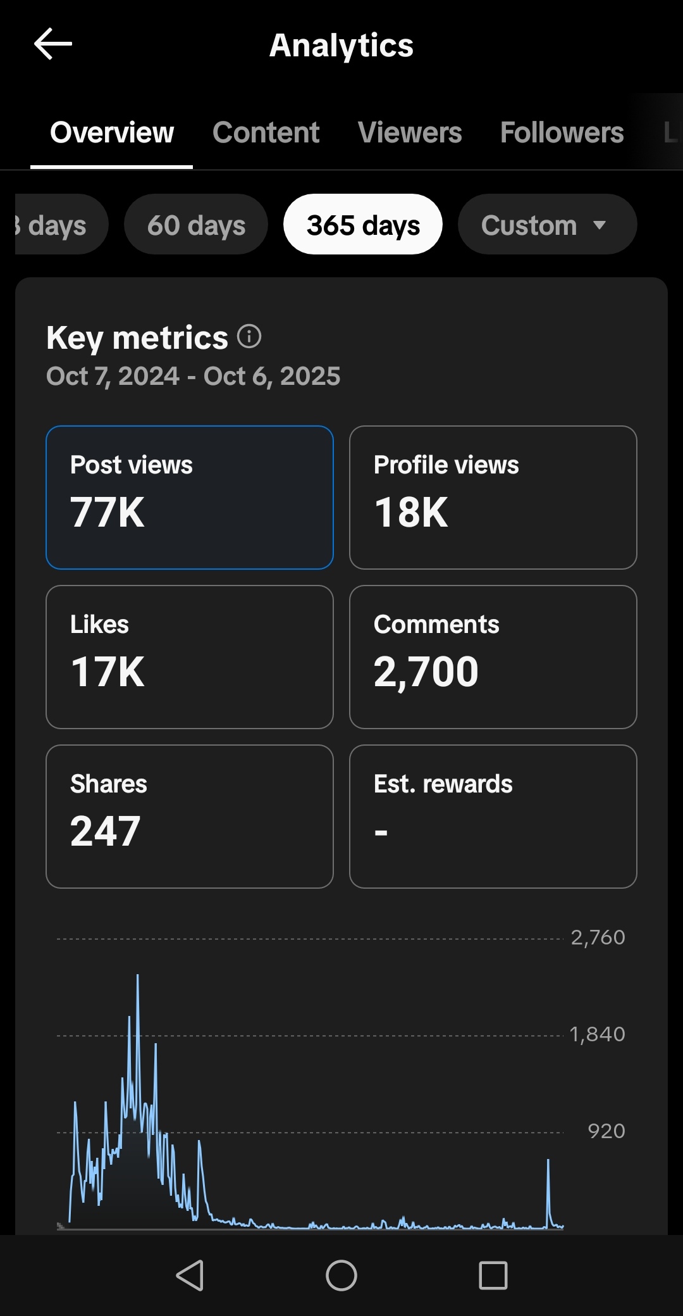Choose the 365 days filter
Image resolution: width=683 pixels, height=1316 pixels.
363,225
